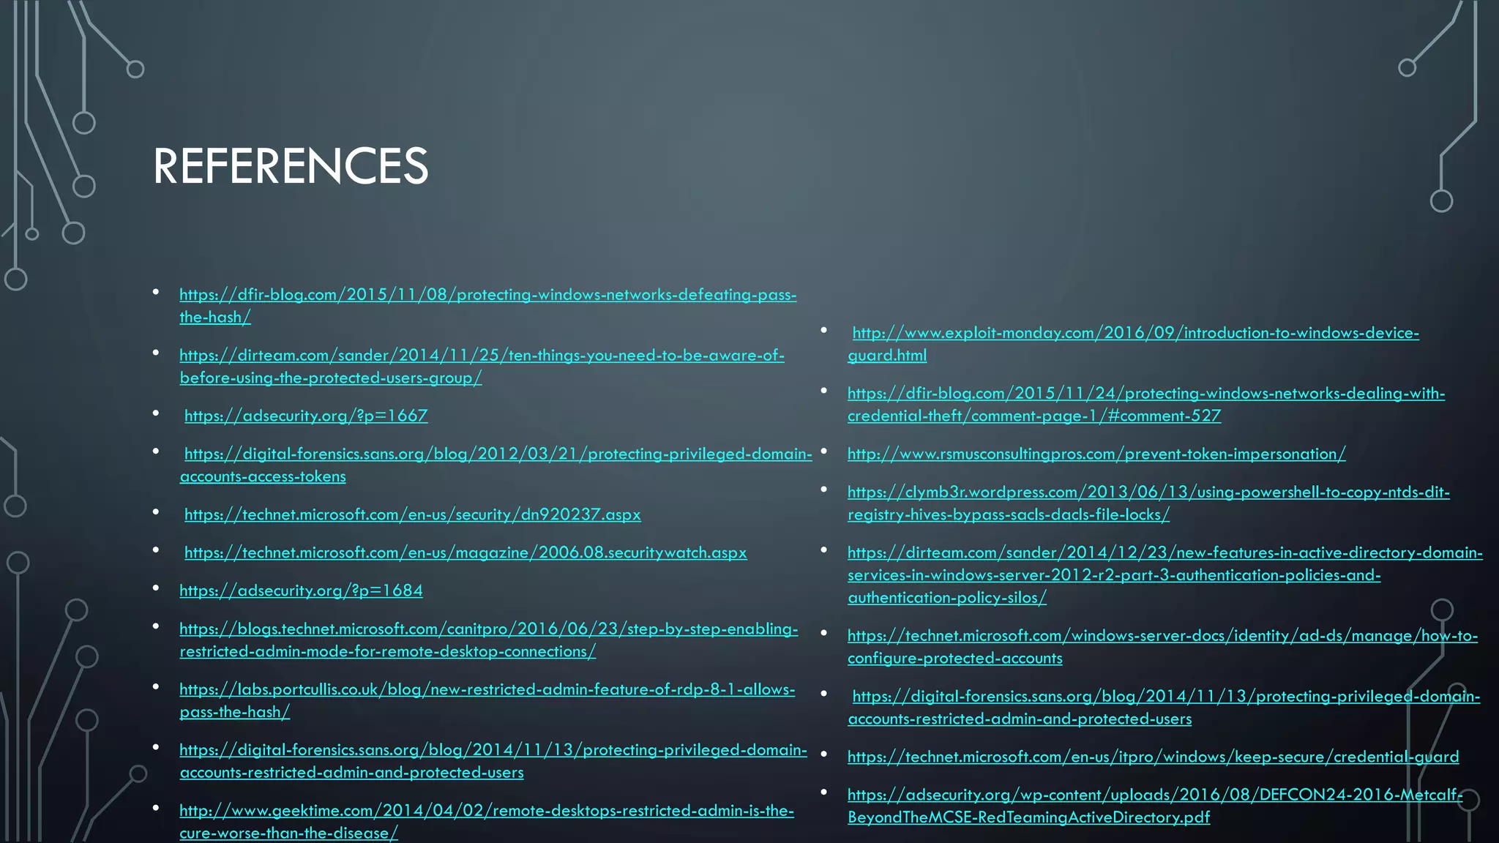
Task: Click adsecurity.org ?p=1667 link
Action: [x=306, y=416]
